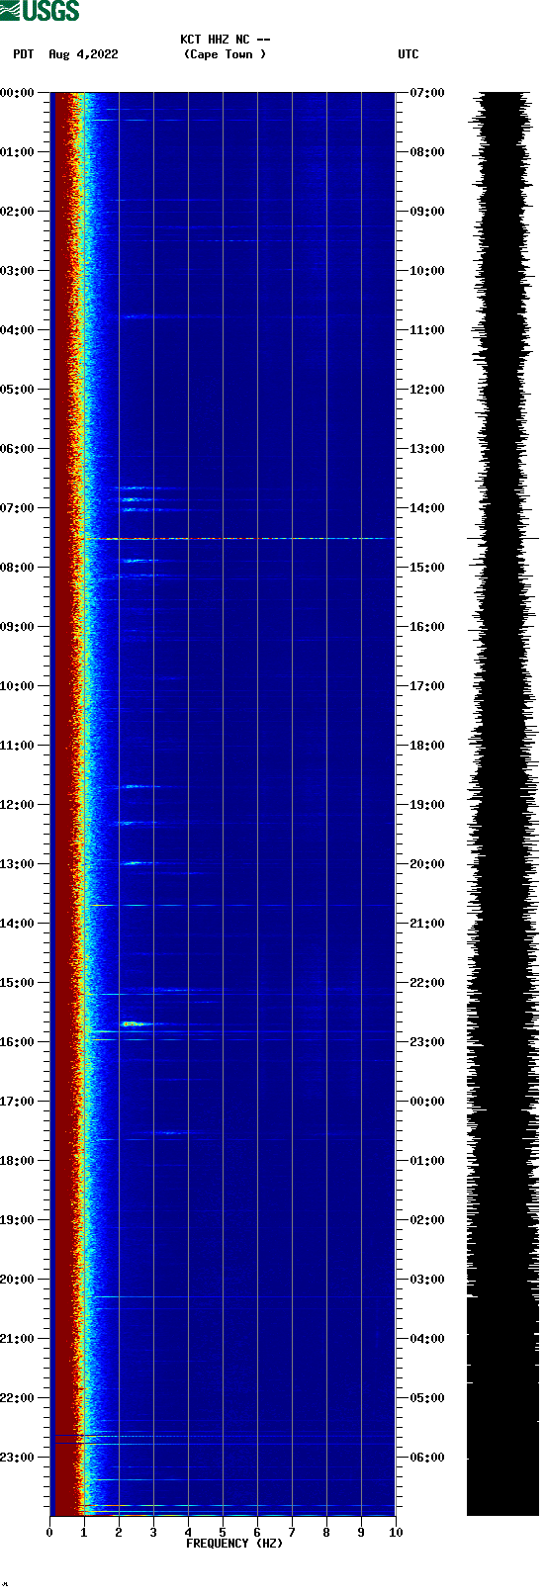Click the 03:00 UTC time label
The height and width of the screenshot is (1595, 546).
pos(427,1280)
